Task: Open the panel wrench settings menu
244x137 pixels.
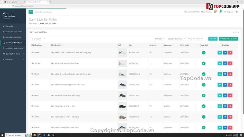Action: point(236,32)
